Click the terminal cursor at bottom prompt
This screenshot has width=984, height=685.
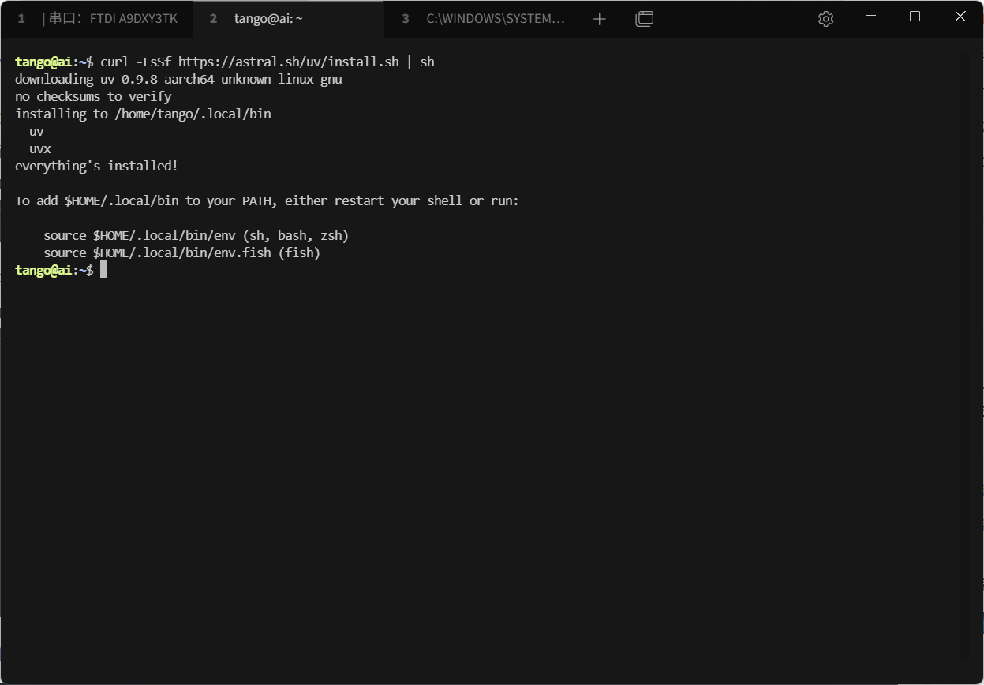[103, 270]
